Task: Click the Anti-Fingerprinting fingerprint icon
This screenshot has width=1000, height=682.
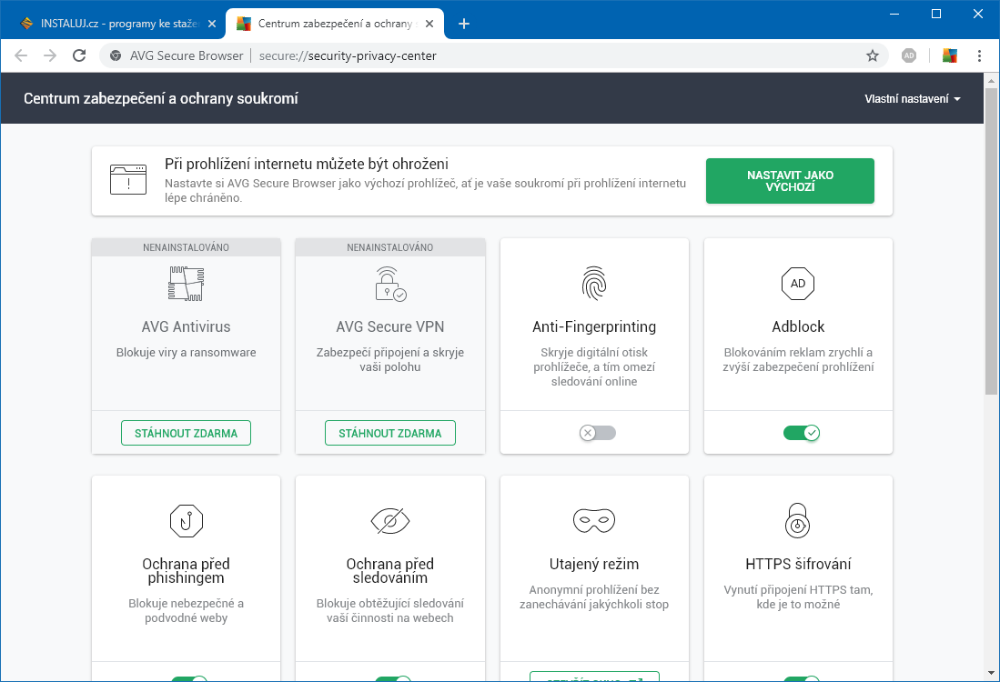Action: point(594,284)
